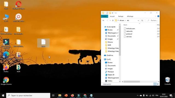
Task: Open the address bar history dropdown
Action: [138, 20]
